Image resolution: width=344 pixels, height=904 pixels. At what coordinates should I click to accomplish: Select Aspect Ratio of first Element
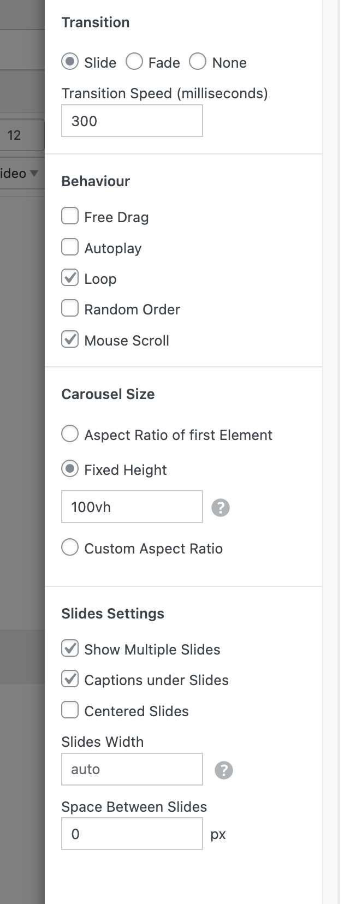point(70,433)
